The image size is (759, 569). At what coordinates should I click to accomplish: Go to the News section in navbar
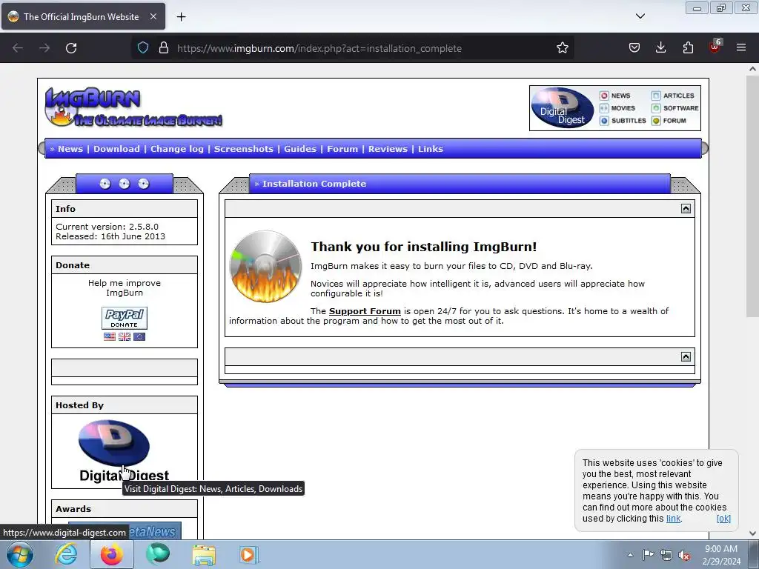(x=70, y=149)
